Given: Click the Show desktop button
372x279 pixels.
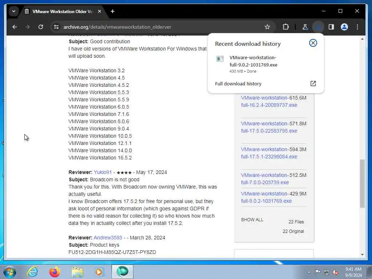Looking at the screenshot, I should [x=369, y=272].
